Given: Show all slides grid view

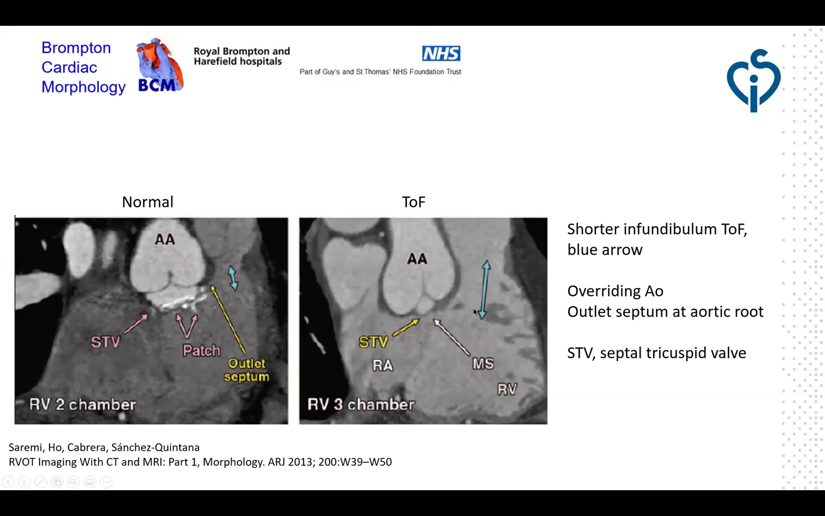Looking at the screenshot, I should pyautogui.click(x=57, y=482).
